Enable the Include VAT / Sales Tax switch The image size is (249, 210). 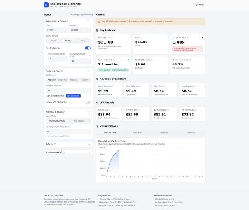coord(88,102)
